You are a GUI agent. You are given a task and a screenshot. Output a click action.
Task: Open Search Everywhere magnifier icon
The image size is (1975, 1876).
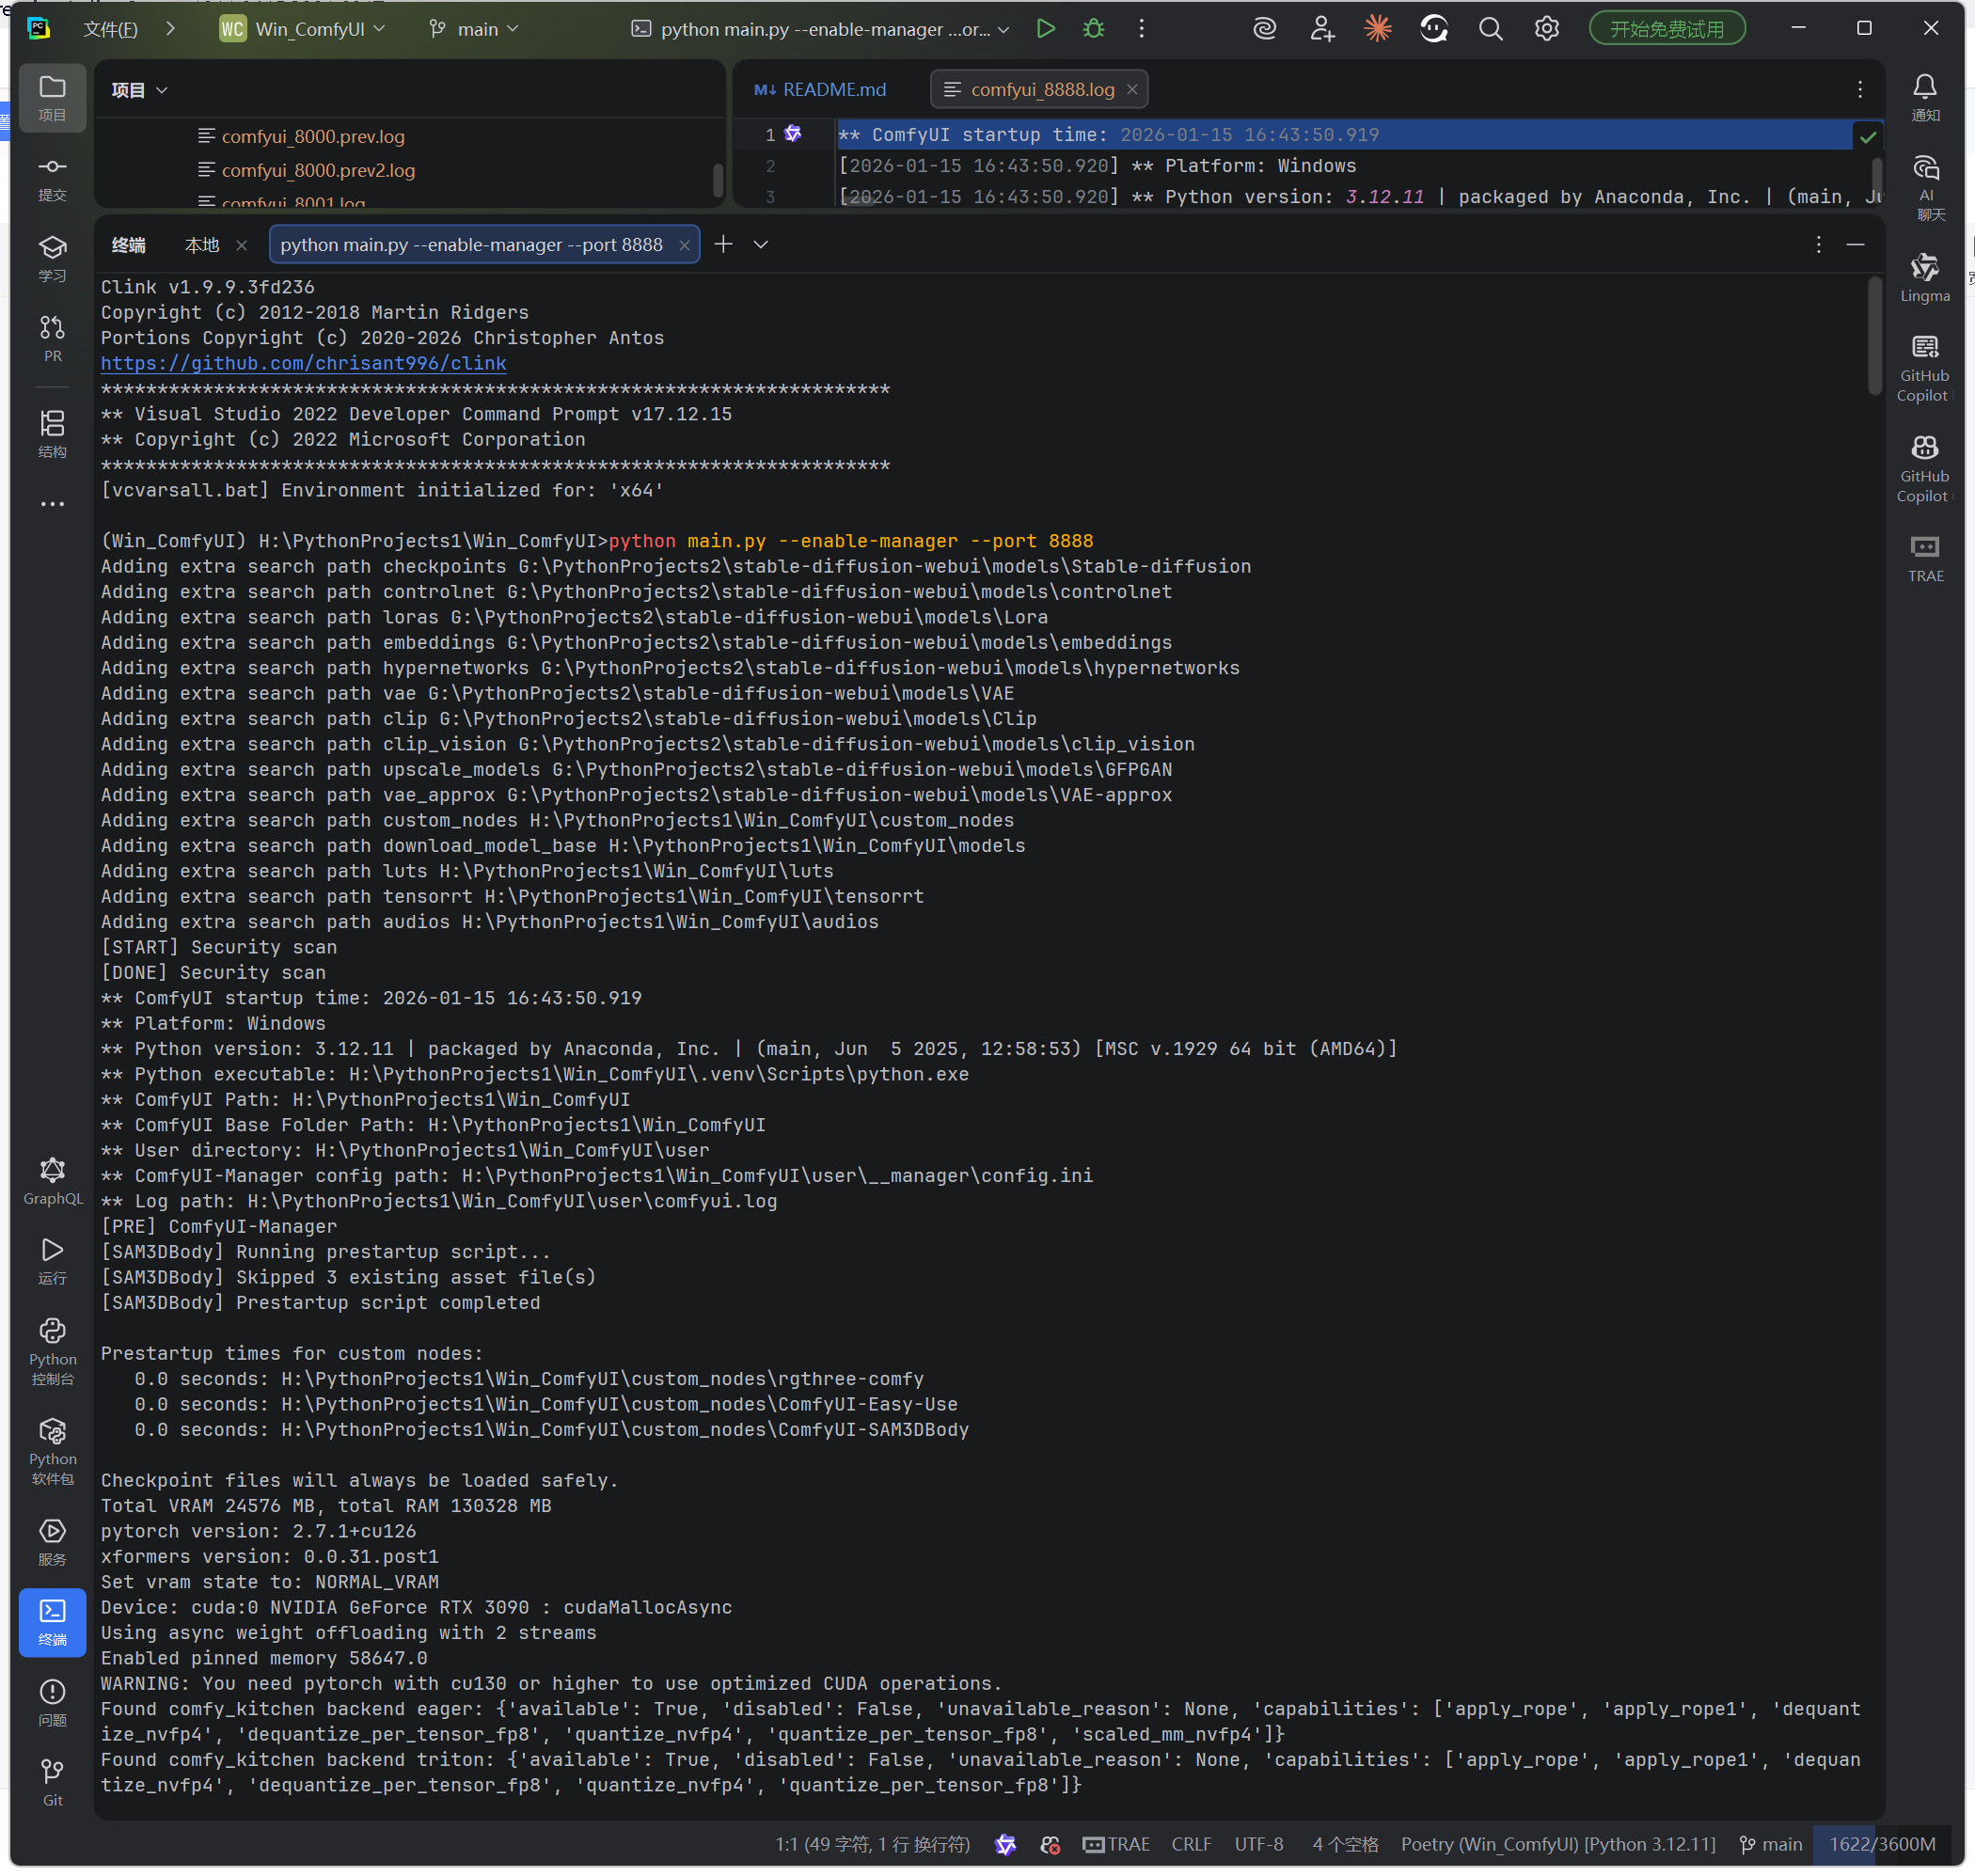(x=1490, y=29)
